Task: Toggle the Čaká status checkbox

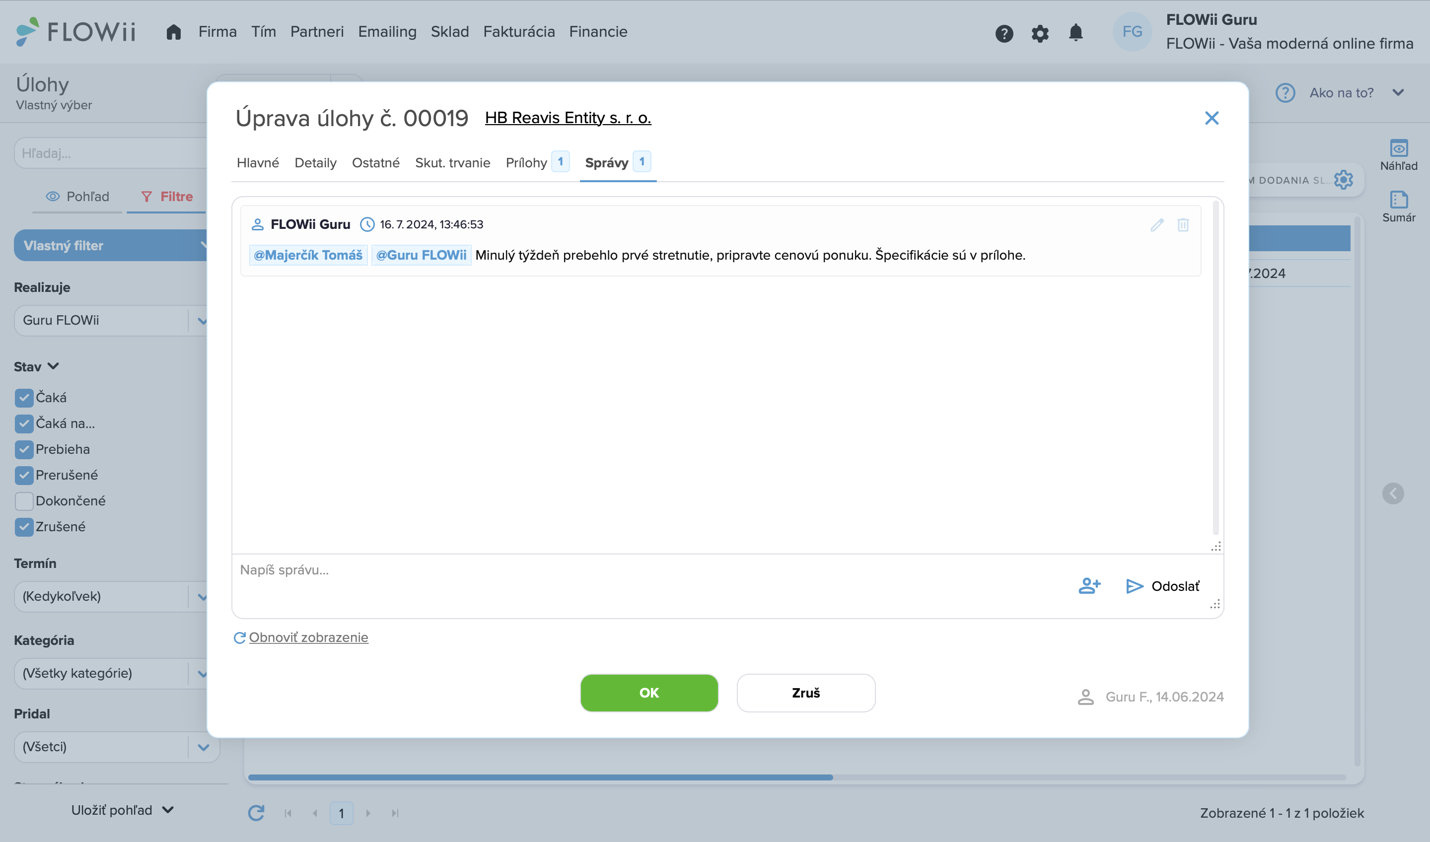Action: coord(24,398)
